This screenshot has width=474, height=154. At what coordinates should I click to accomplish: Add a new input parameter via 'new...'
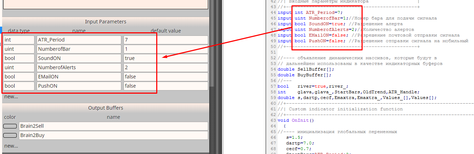tap(11, 97)
